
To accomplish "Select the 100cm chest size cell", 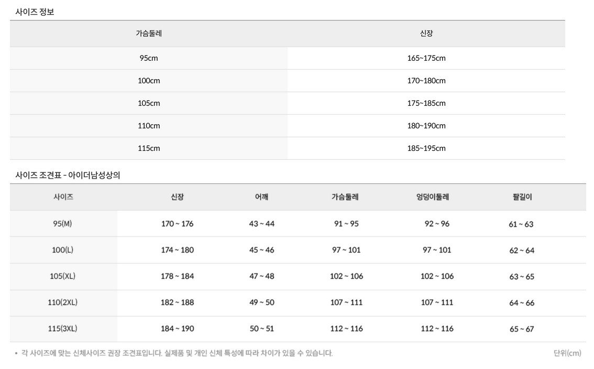I will [149, 80].
